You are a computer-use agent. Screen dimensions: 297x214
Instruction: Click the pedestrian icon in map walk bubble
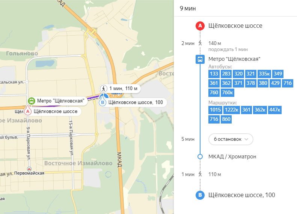pos(104,89)
